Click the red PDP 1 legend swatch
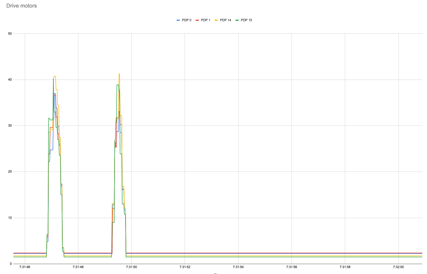Screen dimensions: 427x274 coord(197,20)
